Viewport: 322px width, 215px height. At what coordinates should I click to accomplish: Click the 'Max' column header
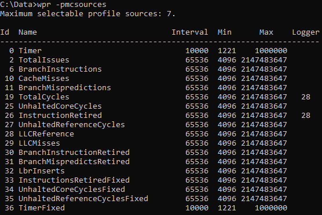click(266, 32)
